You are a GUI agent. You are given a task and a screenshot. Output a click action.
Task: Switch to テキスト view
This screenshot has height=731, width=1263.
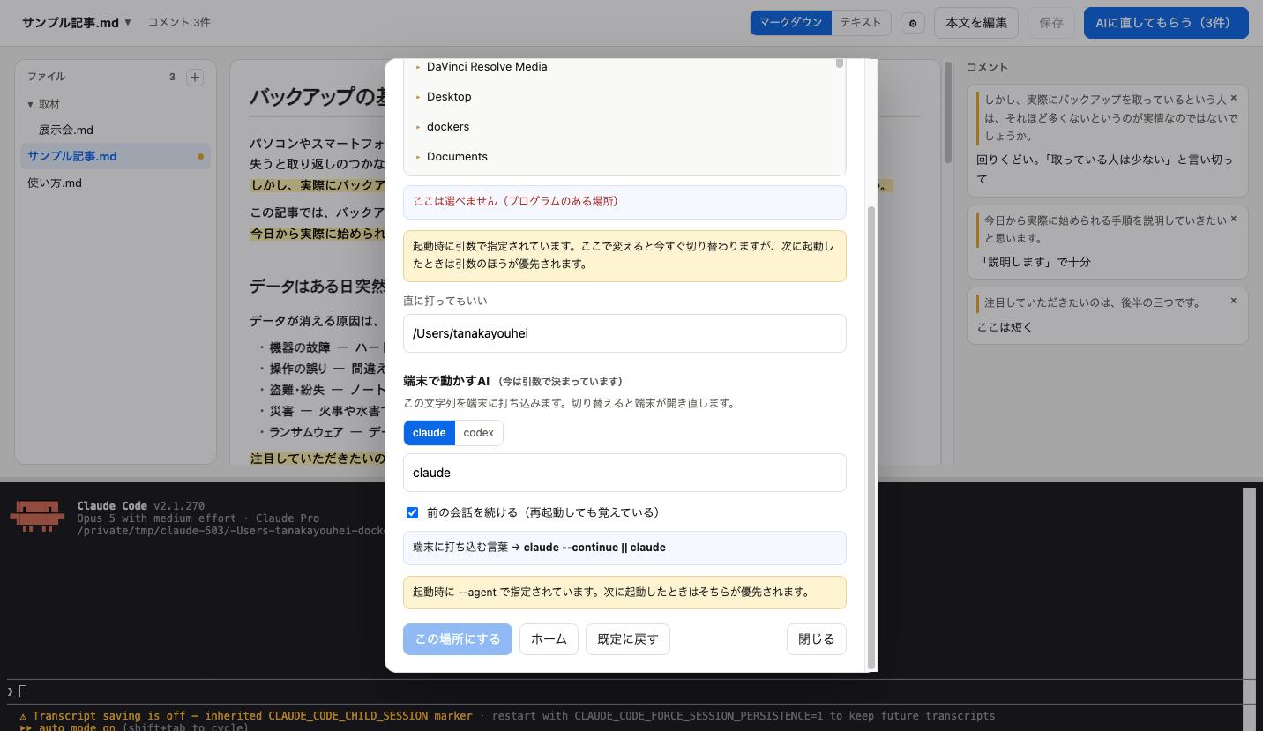tap(861, 22)
